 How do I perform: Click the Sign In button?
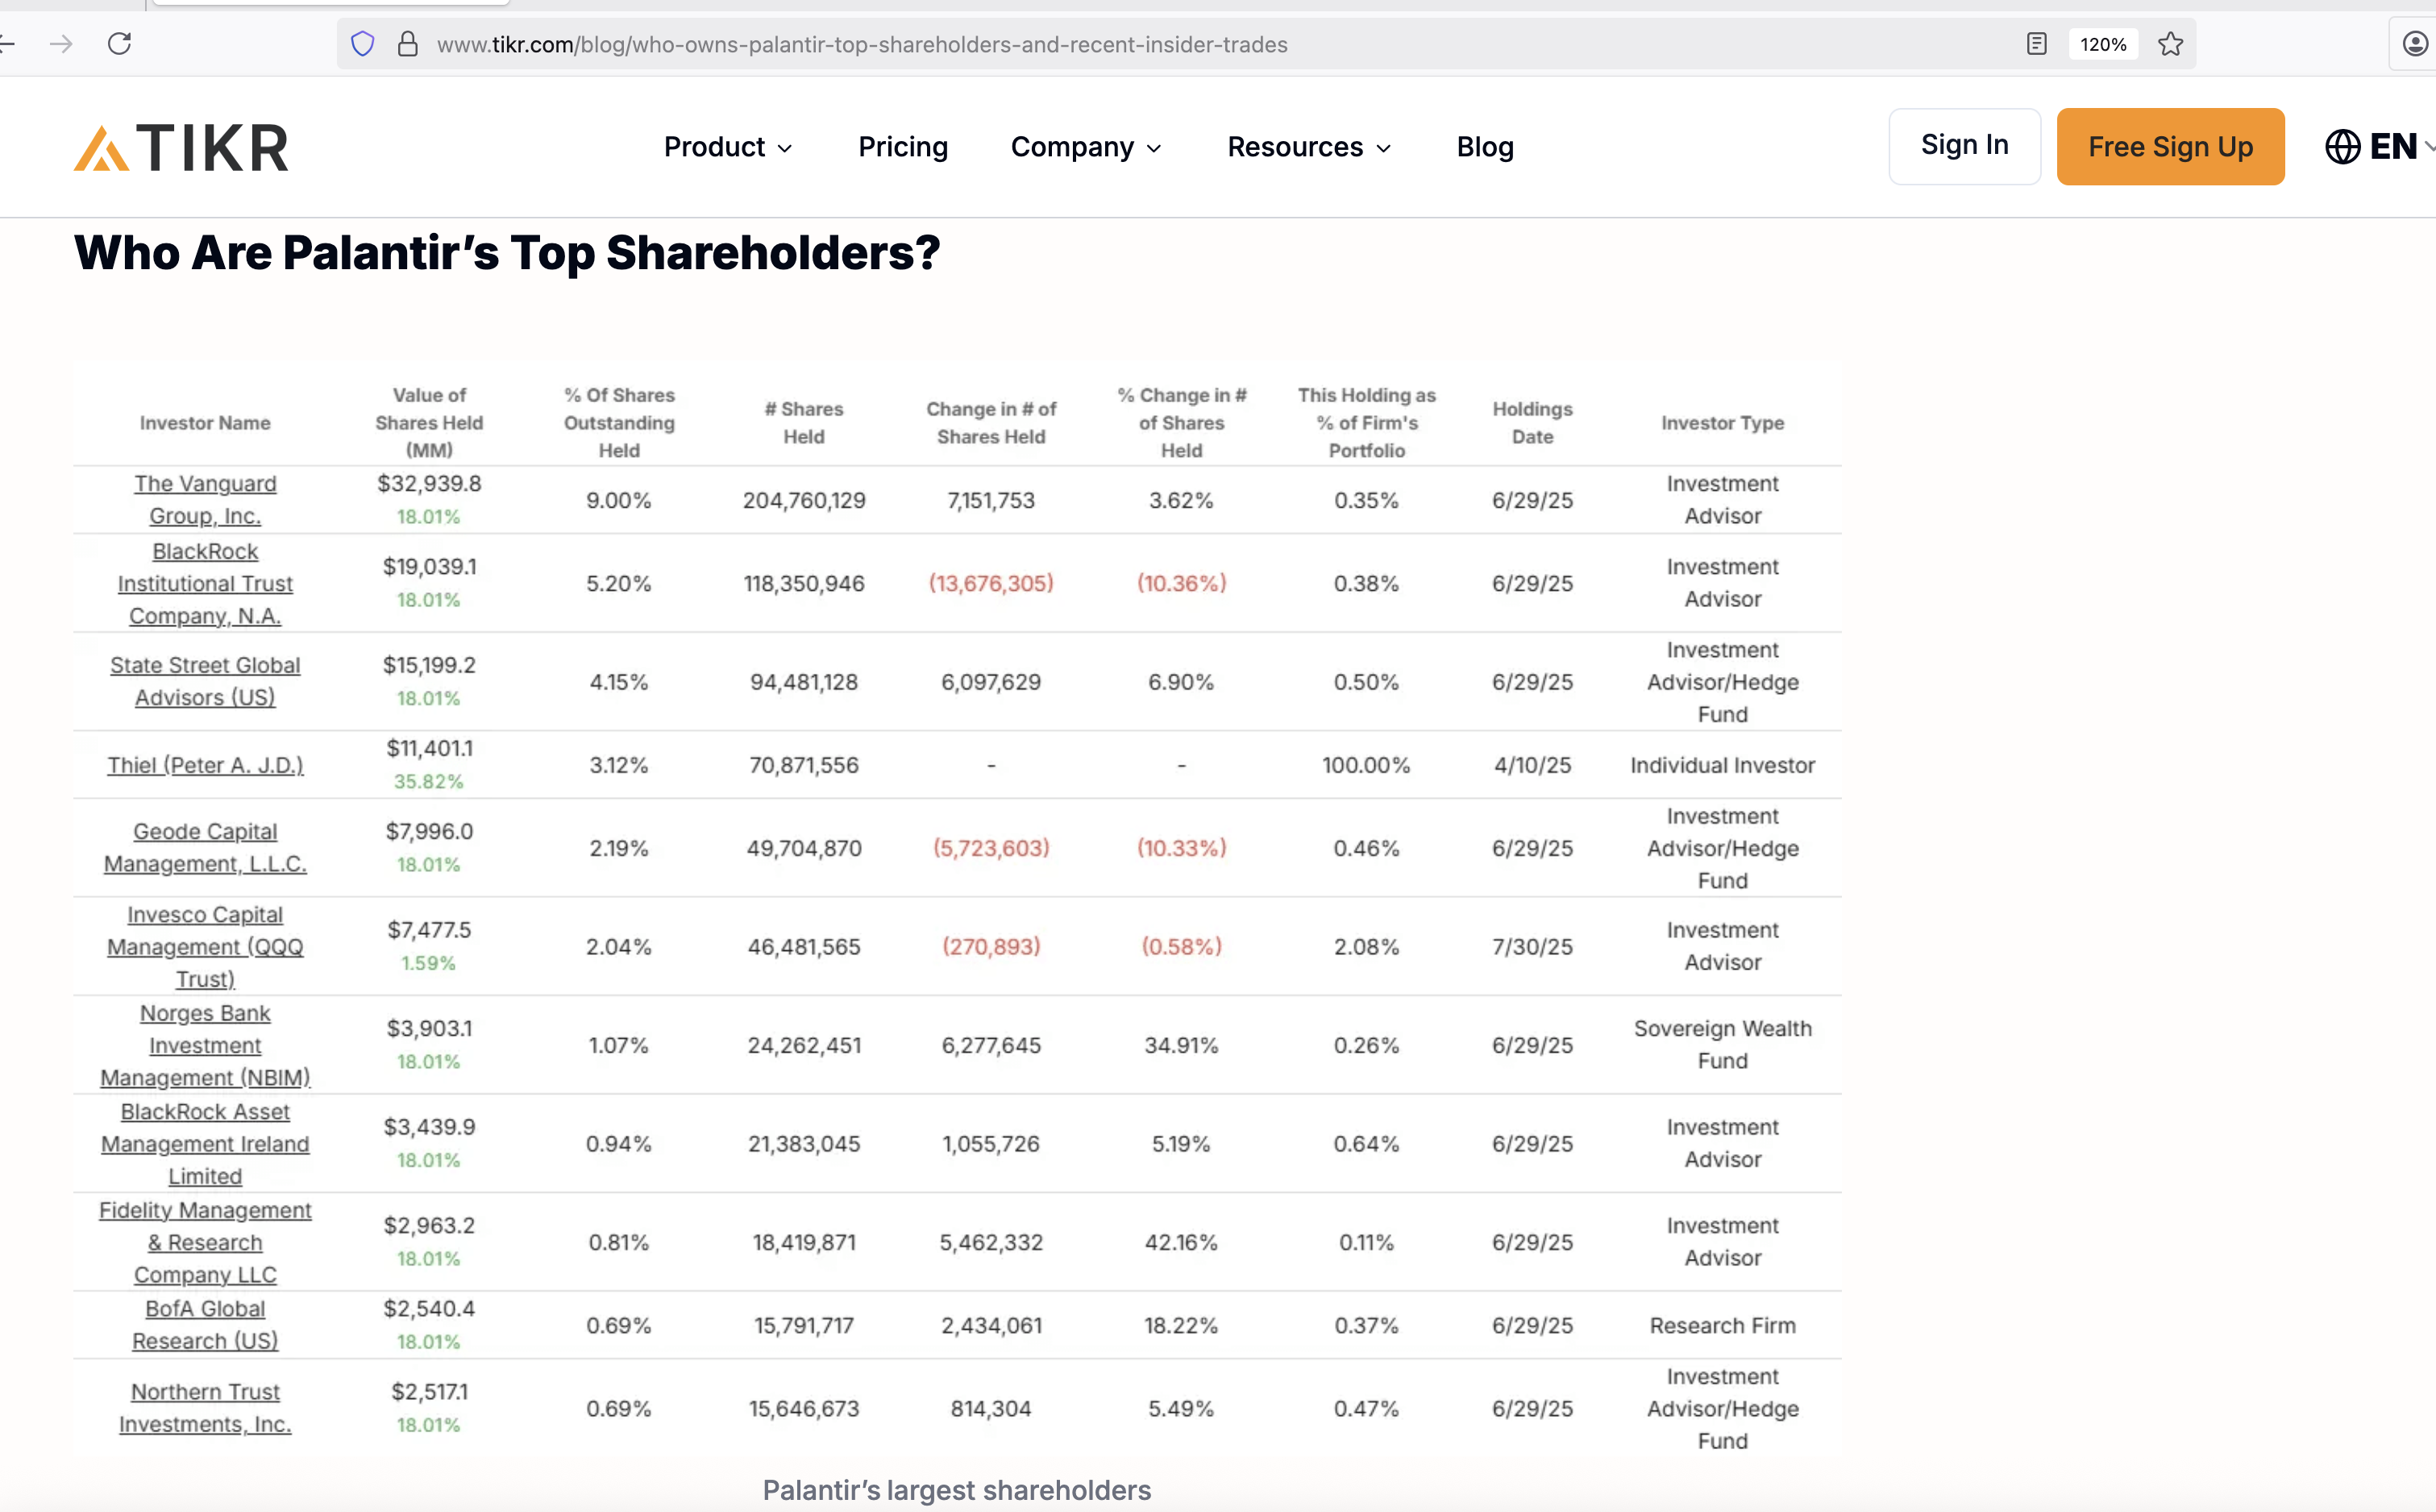(1964, 146)
